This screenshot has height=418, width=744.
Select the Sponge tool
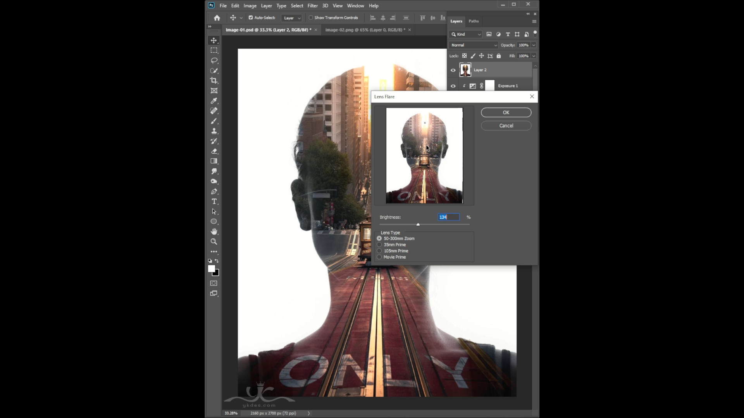pyautogui.click(x=214, y=181)
